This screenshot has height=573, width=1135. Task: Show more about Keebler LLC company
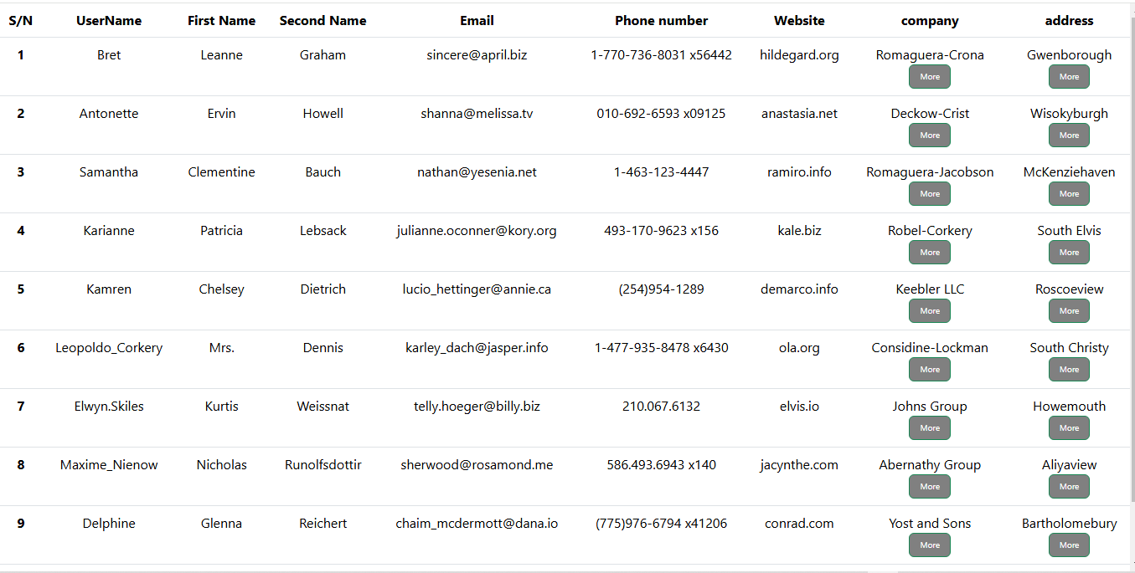point(930,311)
